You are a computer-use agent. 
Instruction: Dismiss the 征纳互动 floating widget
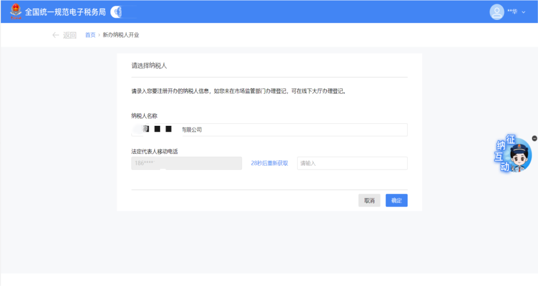535,138
